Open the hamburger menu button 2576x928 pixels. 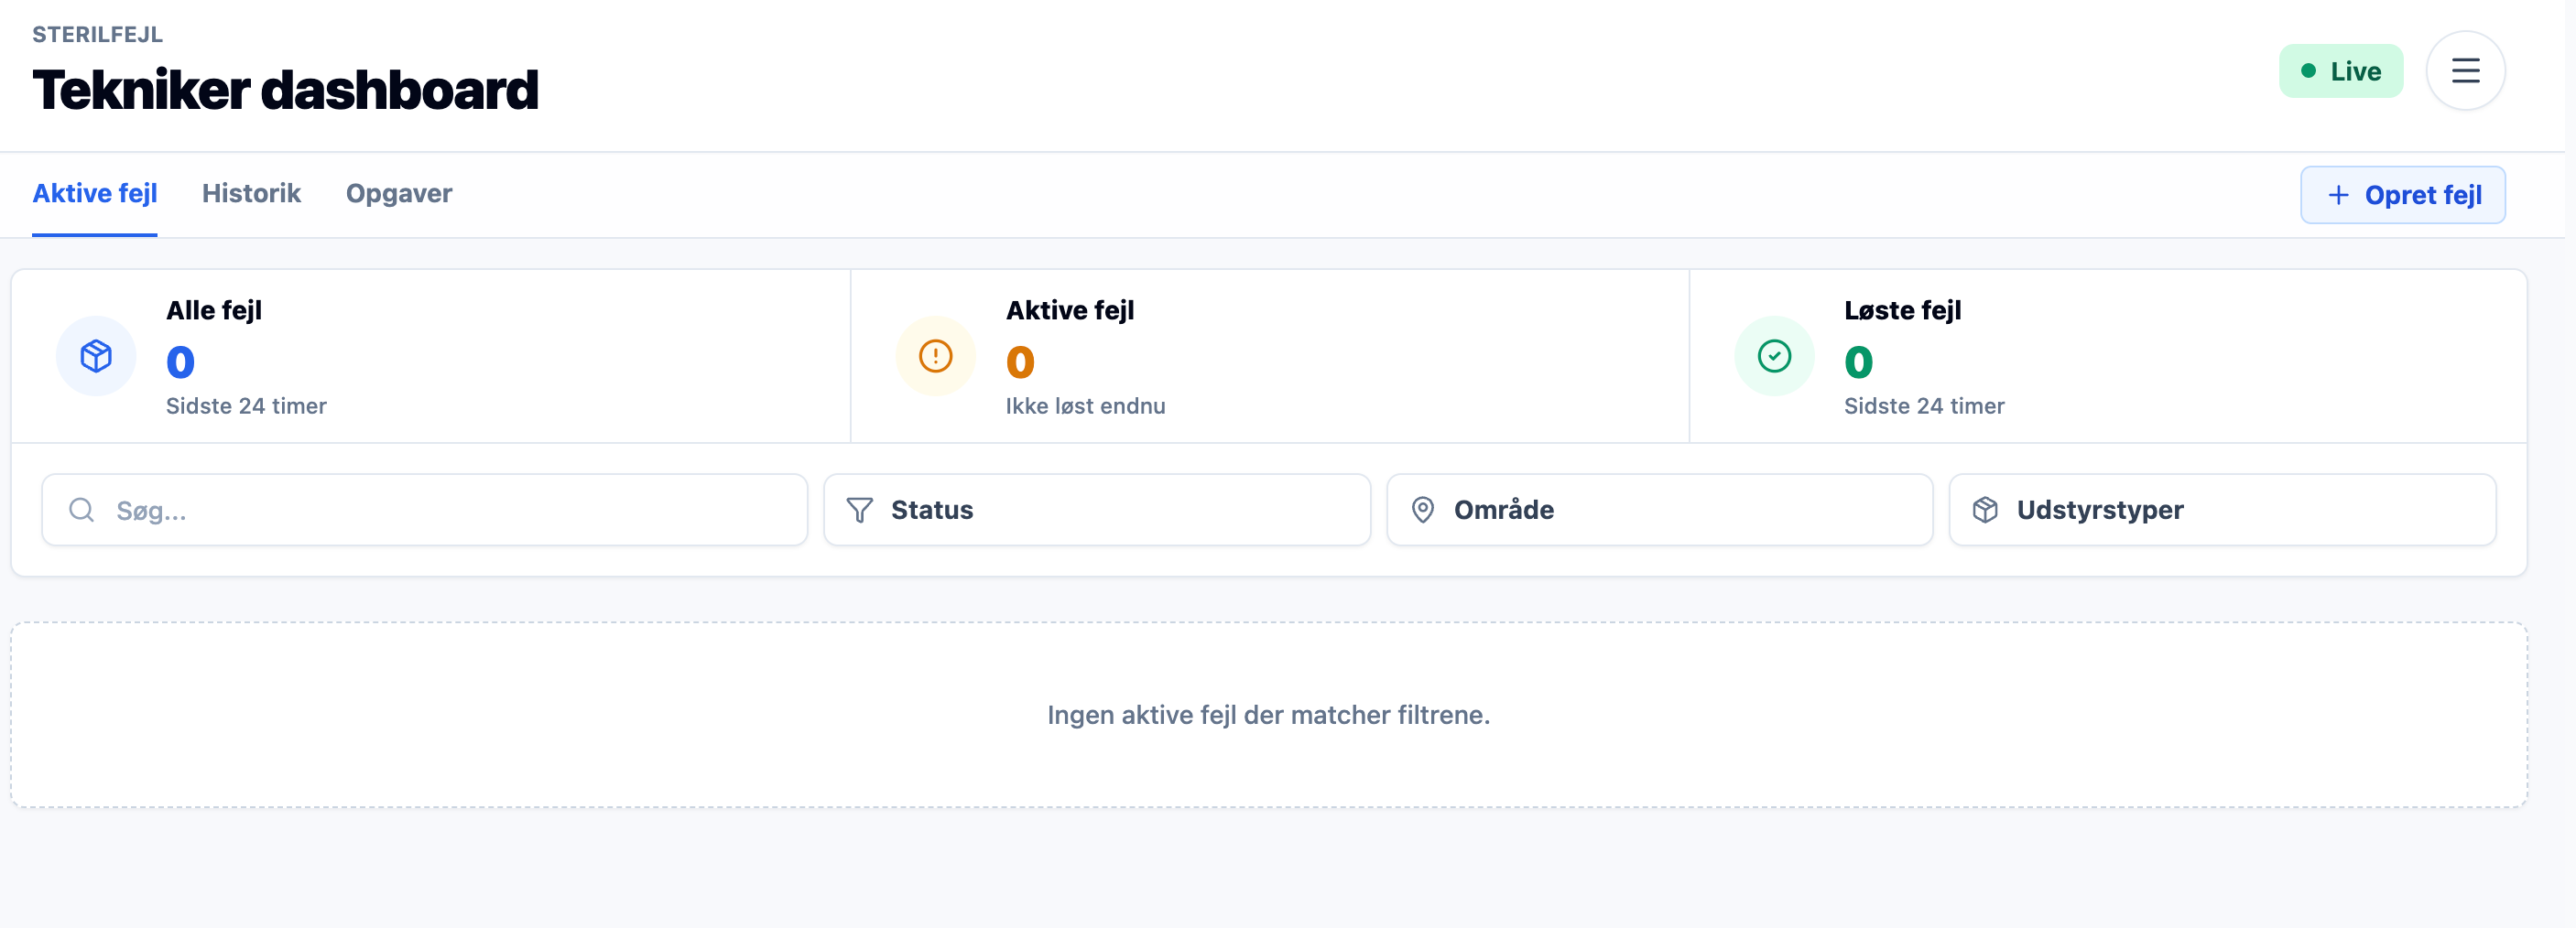point(2465,70)
